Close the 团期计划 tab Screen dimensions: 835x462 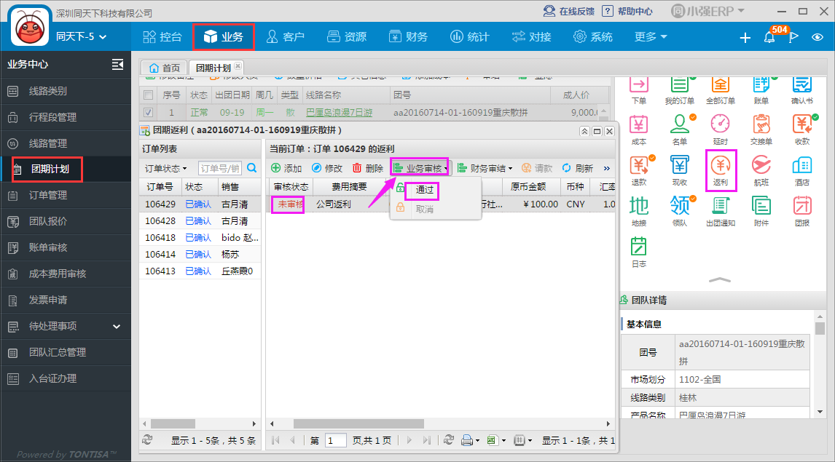(238, 66)
